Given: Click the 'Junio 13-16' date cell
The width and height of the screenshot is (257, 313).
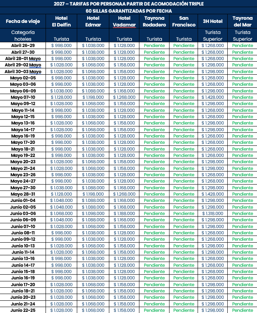Looking at the screenshot, I should (x=23, y=258).
